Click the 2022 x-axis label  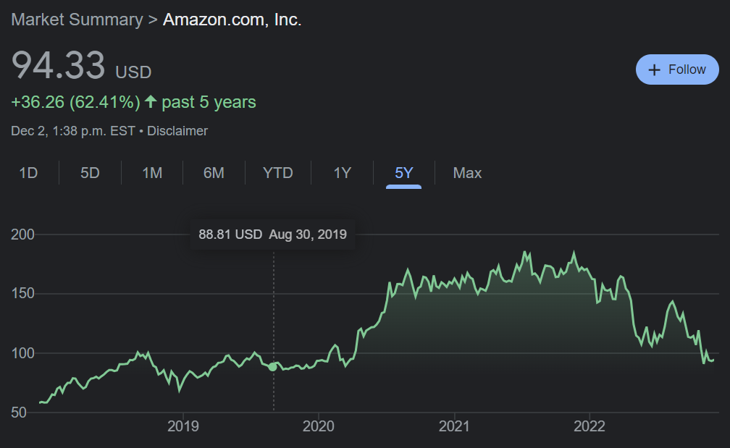590,426
